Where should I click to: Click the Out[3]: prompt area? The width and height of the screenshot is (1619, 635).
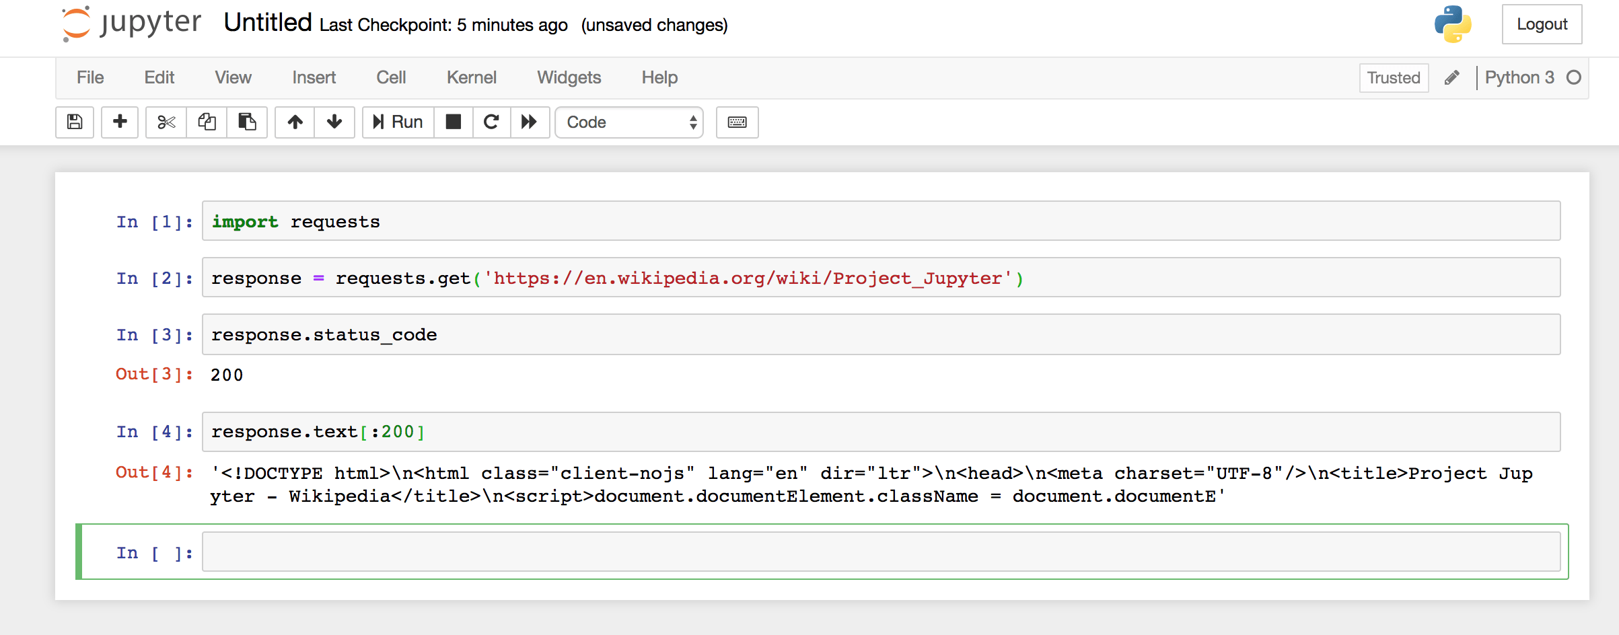coord(155,374)
